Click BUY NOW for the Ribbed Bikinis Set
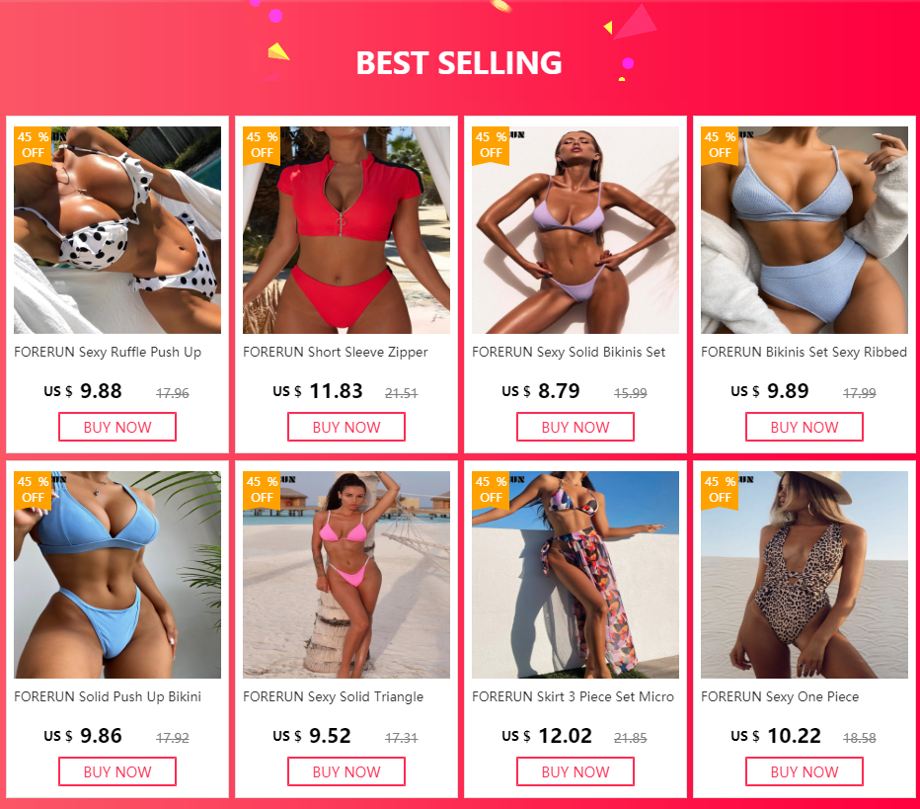The image size is (920, 809). click(805, 427)
